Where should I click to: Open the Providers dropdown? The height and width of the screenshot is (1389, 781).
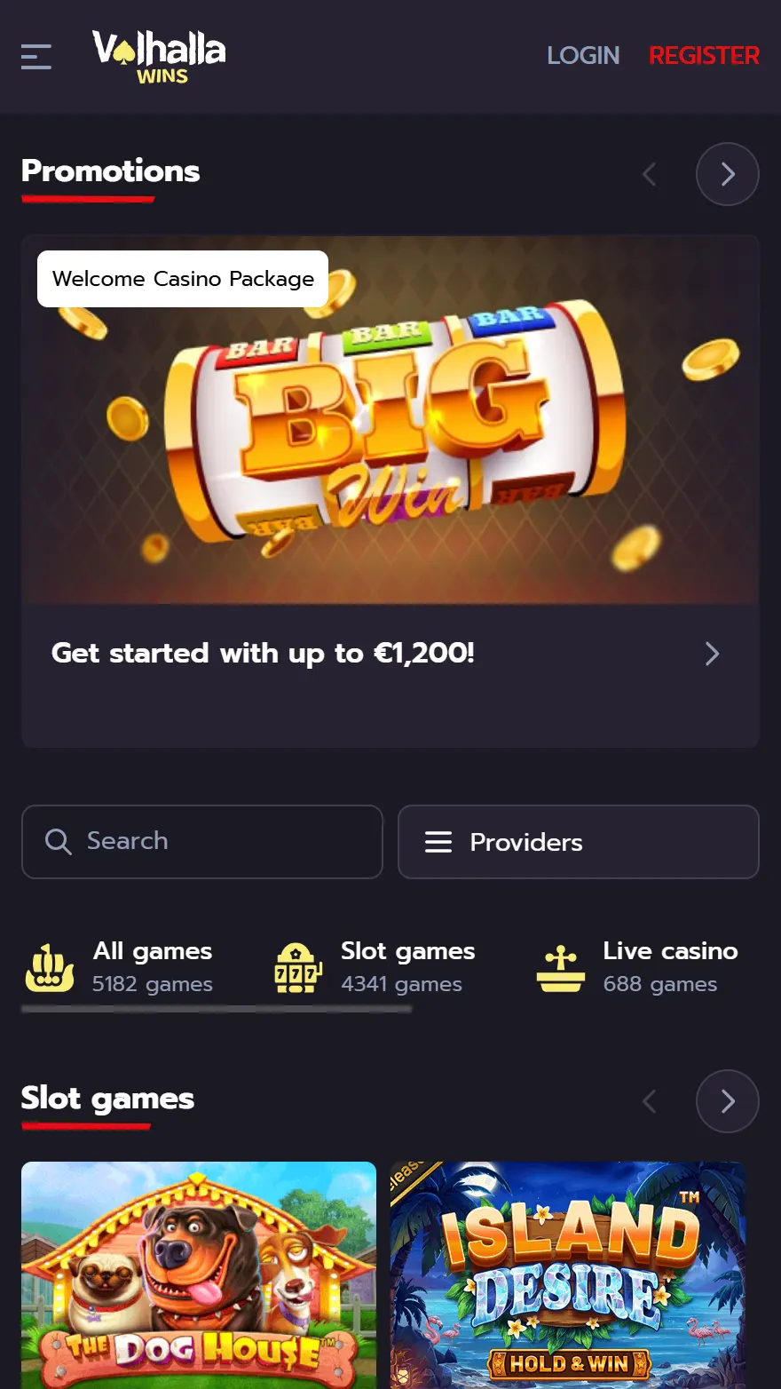point(579,842)
